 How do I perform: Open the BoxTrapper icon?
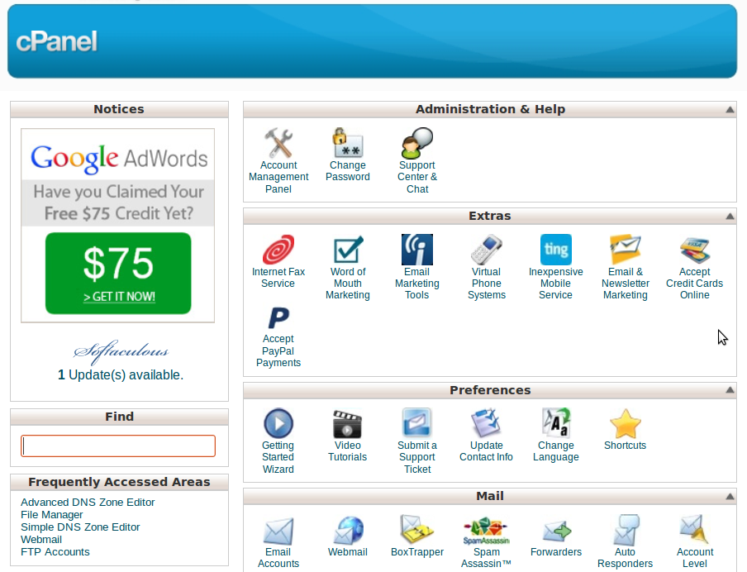417,530
